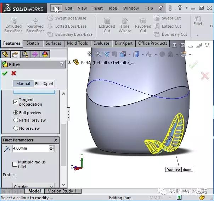Decrease radius with spinner down arrow

[x=51, y=150]
